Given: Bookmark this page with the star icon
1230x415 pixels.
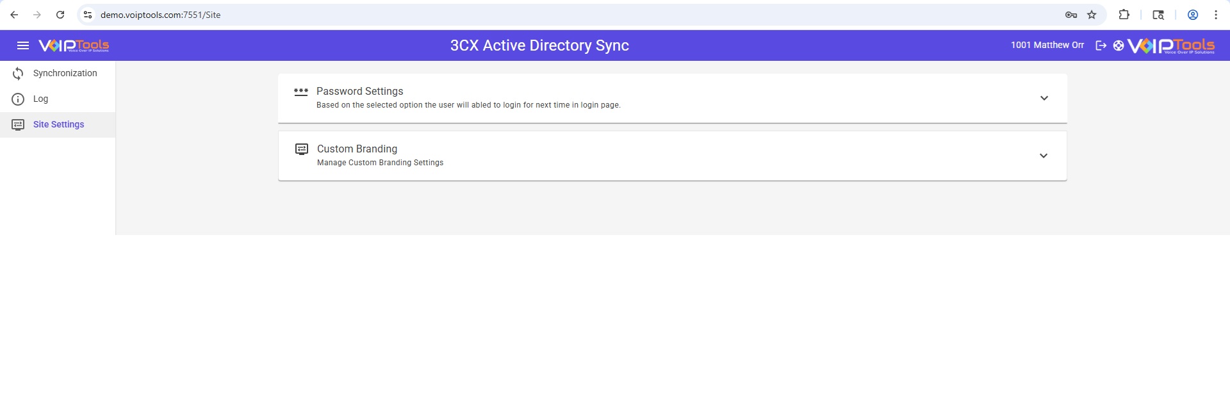Looking at the screenshot, I should click(x=1092, y=15).
